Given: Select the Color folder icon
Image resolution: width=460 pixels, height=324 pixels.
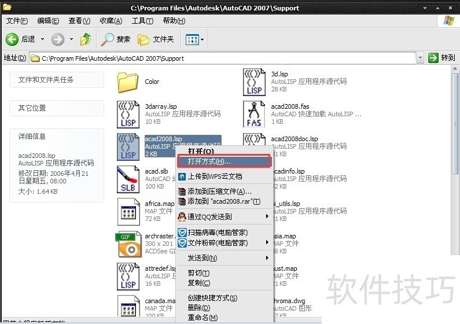Looking at the screenshot, I should 128,82.
